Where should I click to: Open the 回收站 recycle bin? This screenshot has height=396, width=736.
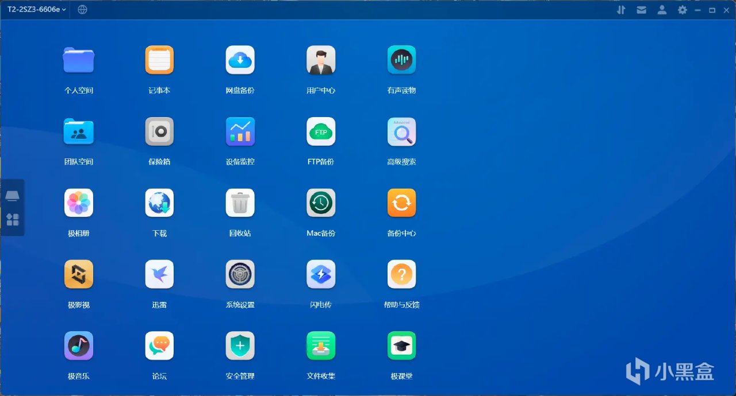coord(240,203)
